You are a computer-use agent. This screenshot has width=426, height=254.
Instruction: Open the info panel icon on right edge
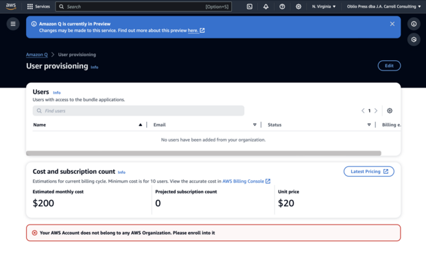pyautogui.click(x=414, y=24)
